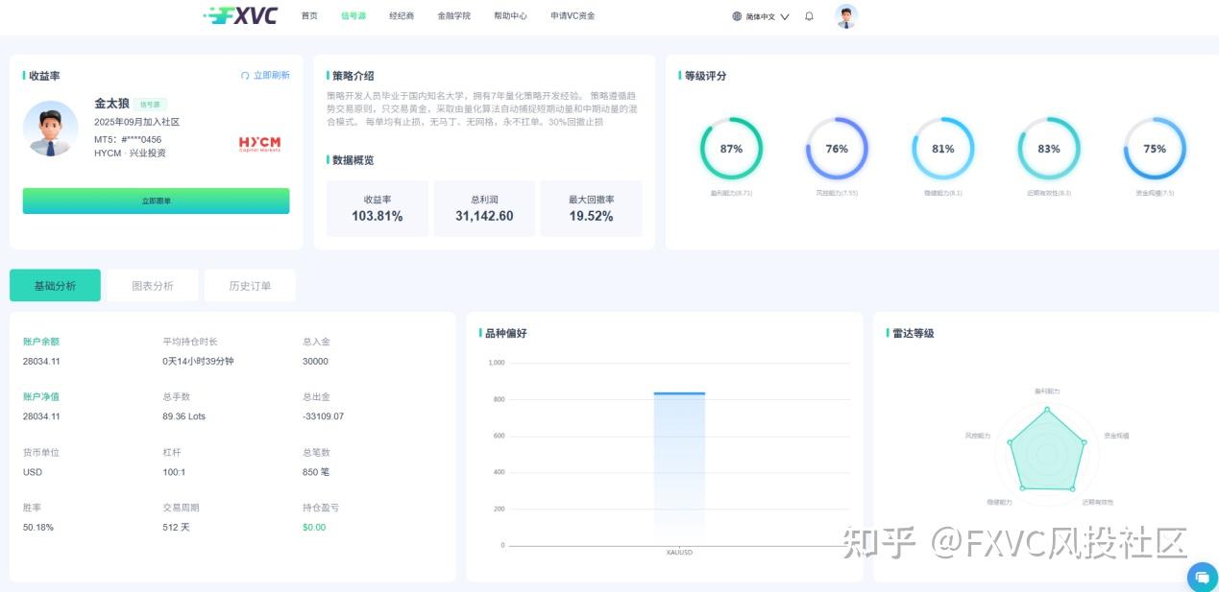Image resolution: width=1219 pixels, height=592 pixels.
Task: Click the 89.36 Lots value
Action: pyautogui.click(x=184, y=416)
